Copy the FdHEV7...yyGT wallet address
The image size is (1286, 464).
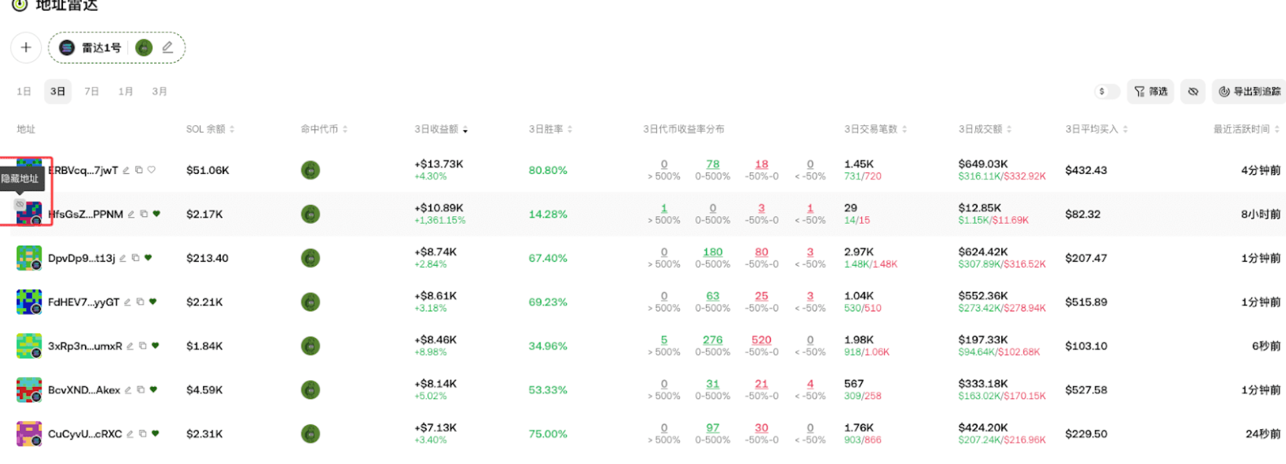[x=140, y=302]
